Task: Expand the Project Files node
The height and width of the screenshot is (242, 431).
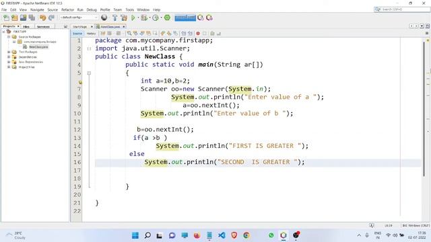Action: click(x=9, y=67)
